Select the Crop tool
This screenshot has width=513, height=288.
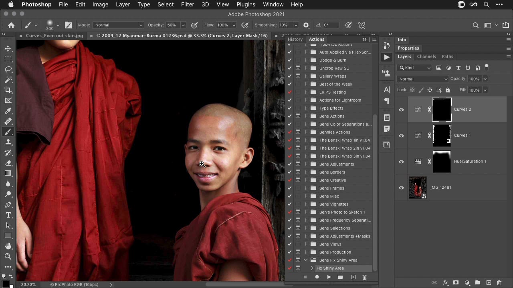(x=8, y=90)
